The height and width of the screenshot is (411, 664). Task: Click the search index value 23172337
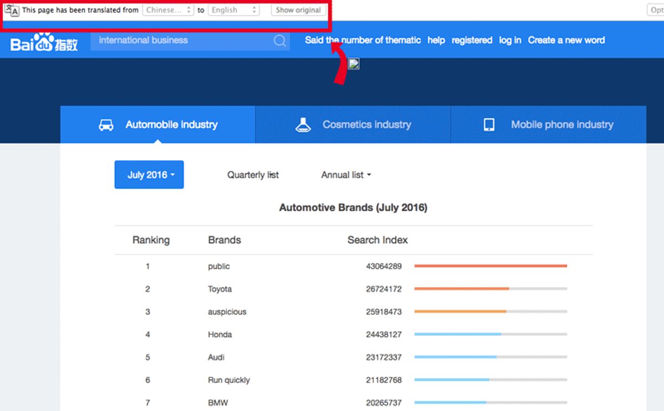384,357
